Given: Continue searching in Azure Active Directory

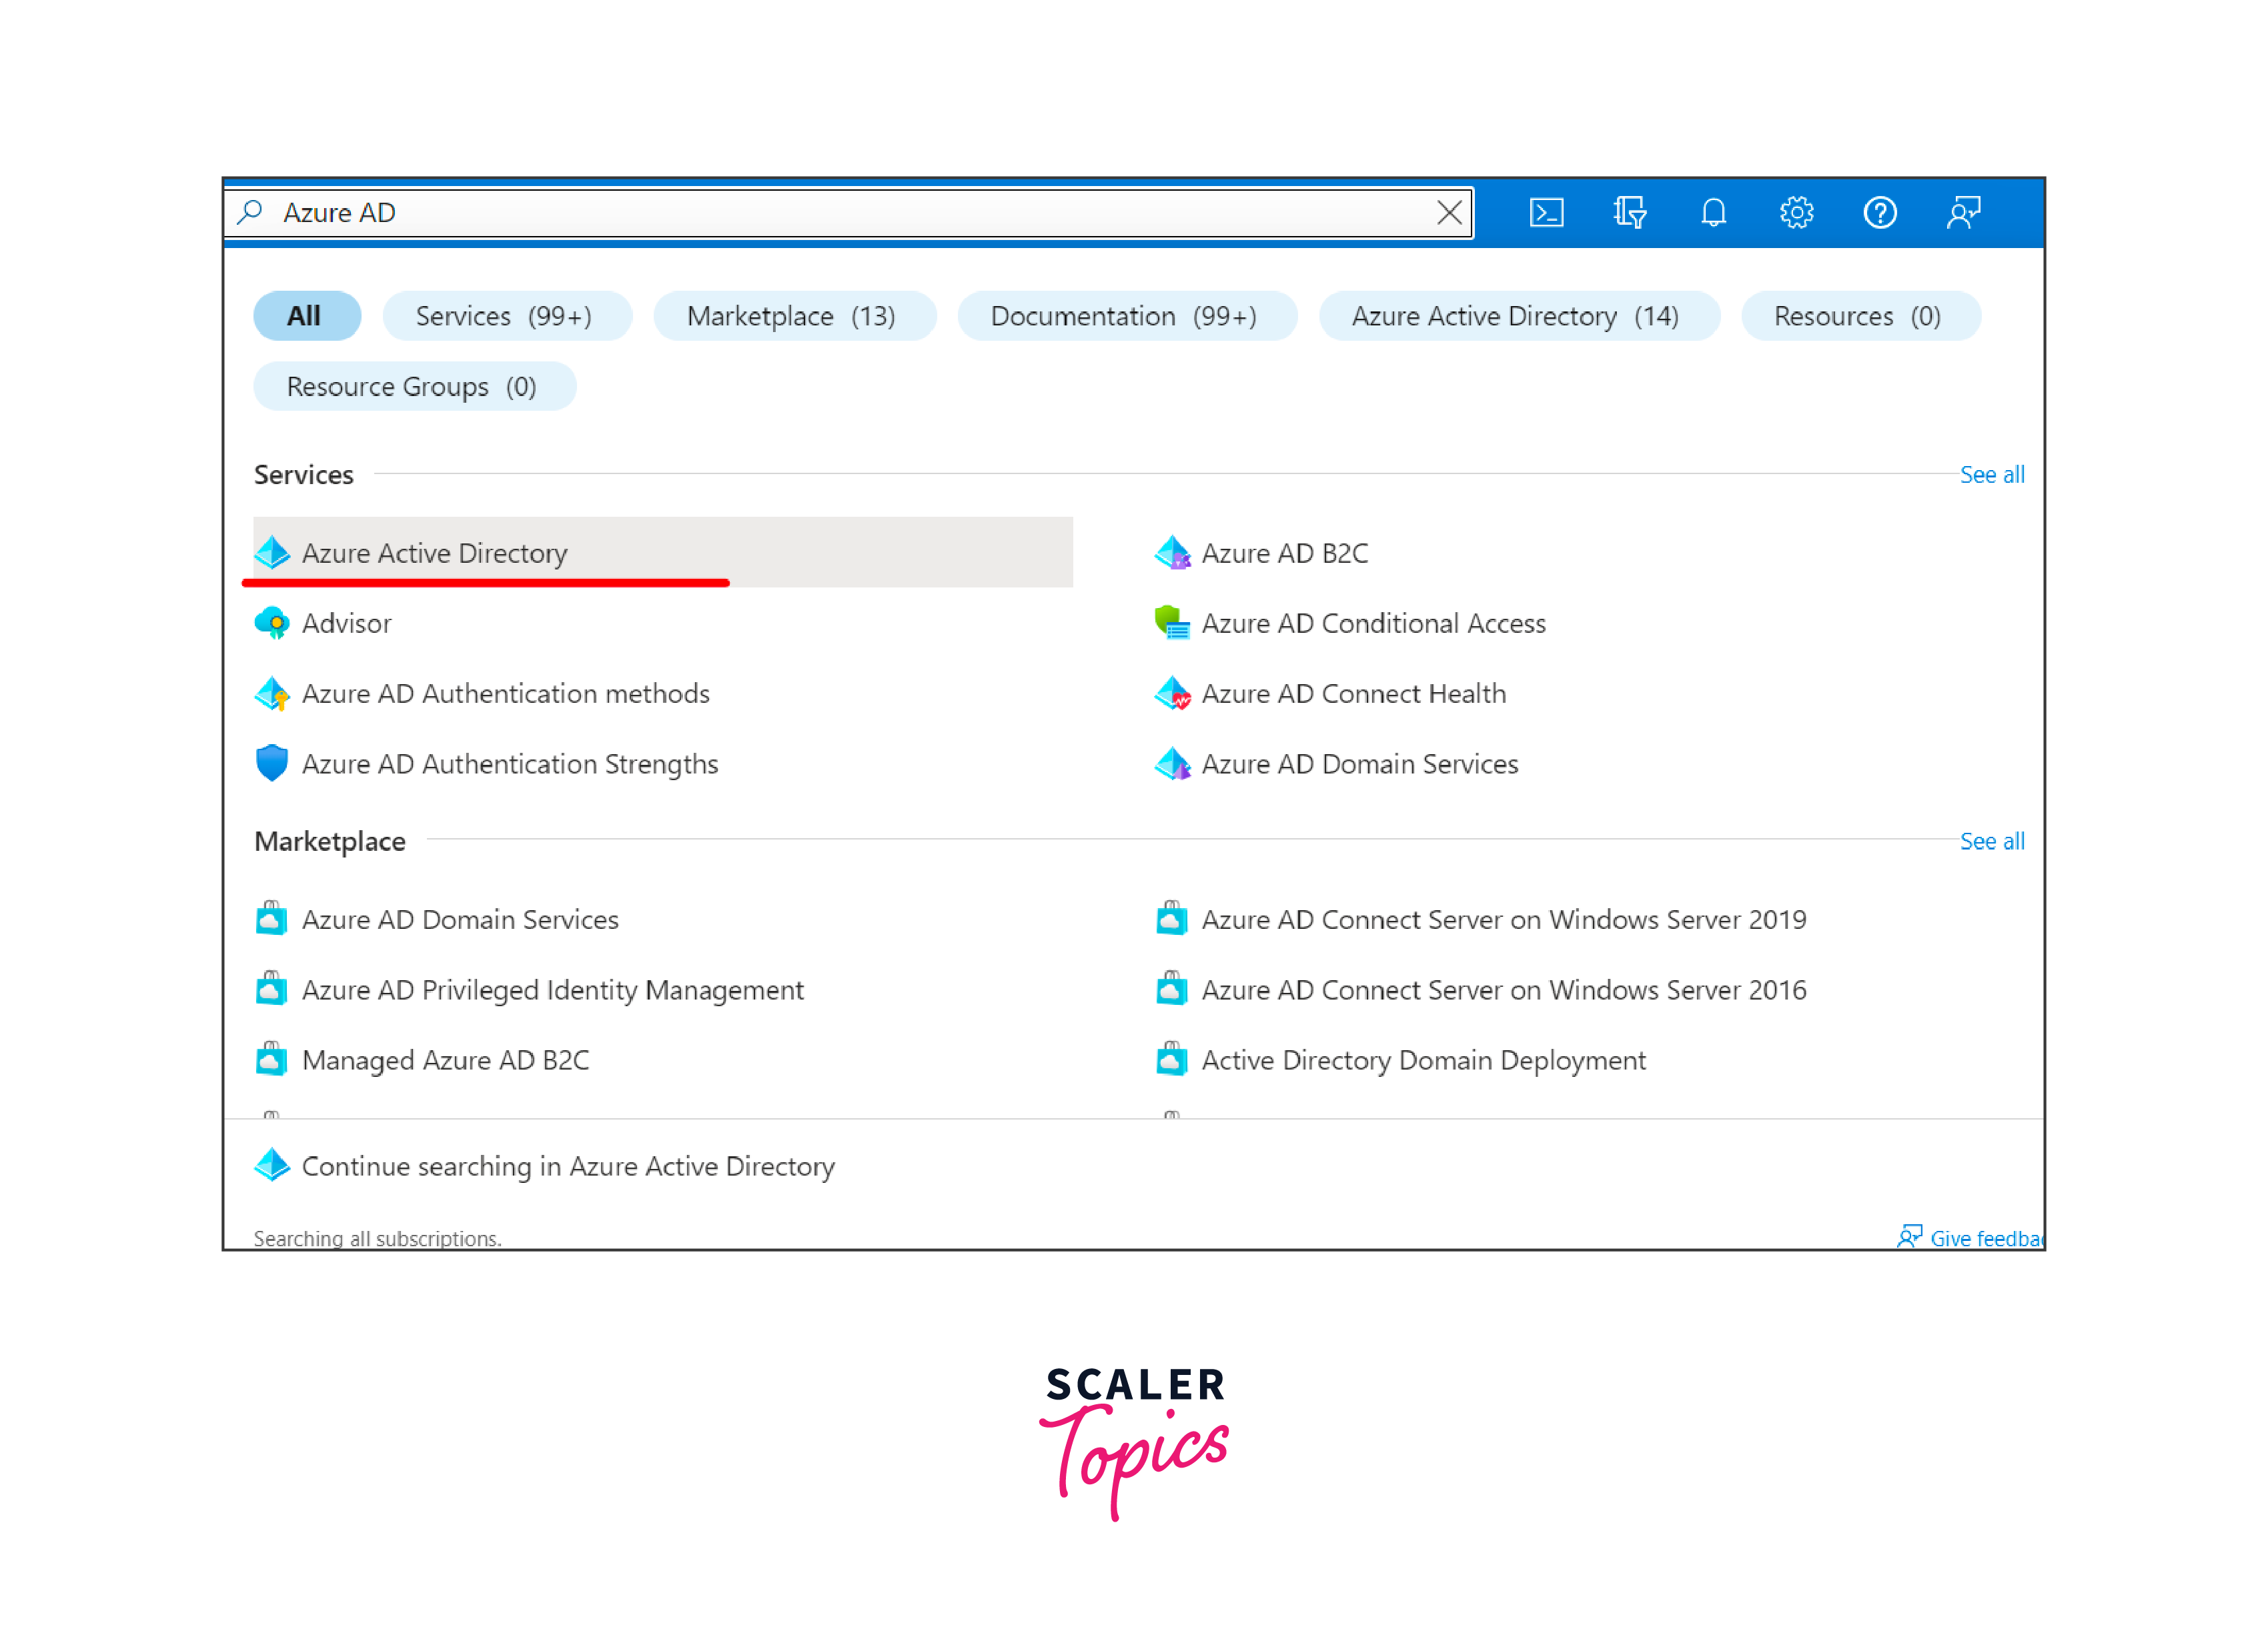Looking at the screenshot, I should (x=567, y=1166).
